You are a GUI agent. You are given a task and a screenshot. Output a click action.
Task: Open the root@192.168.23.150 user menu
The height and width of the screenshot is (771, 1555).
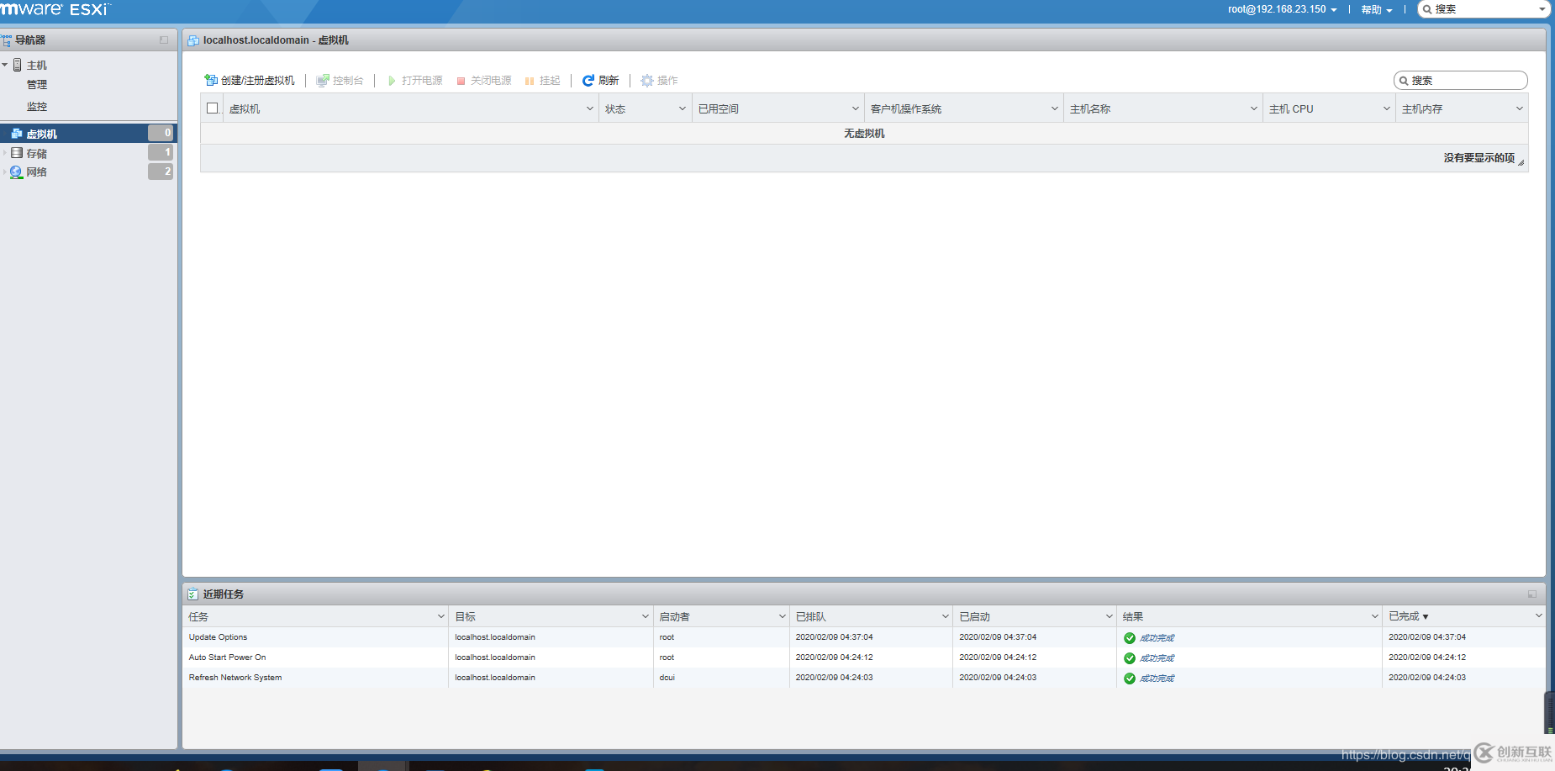coord(1282,9)
